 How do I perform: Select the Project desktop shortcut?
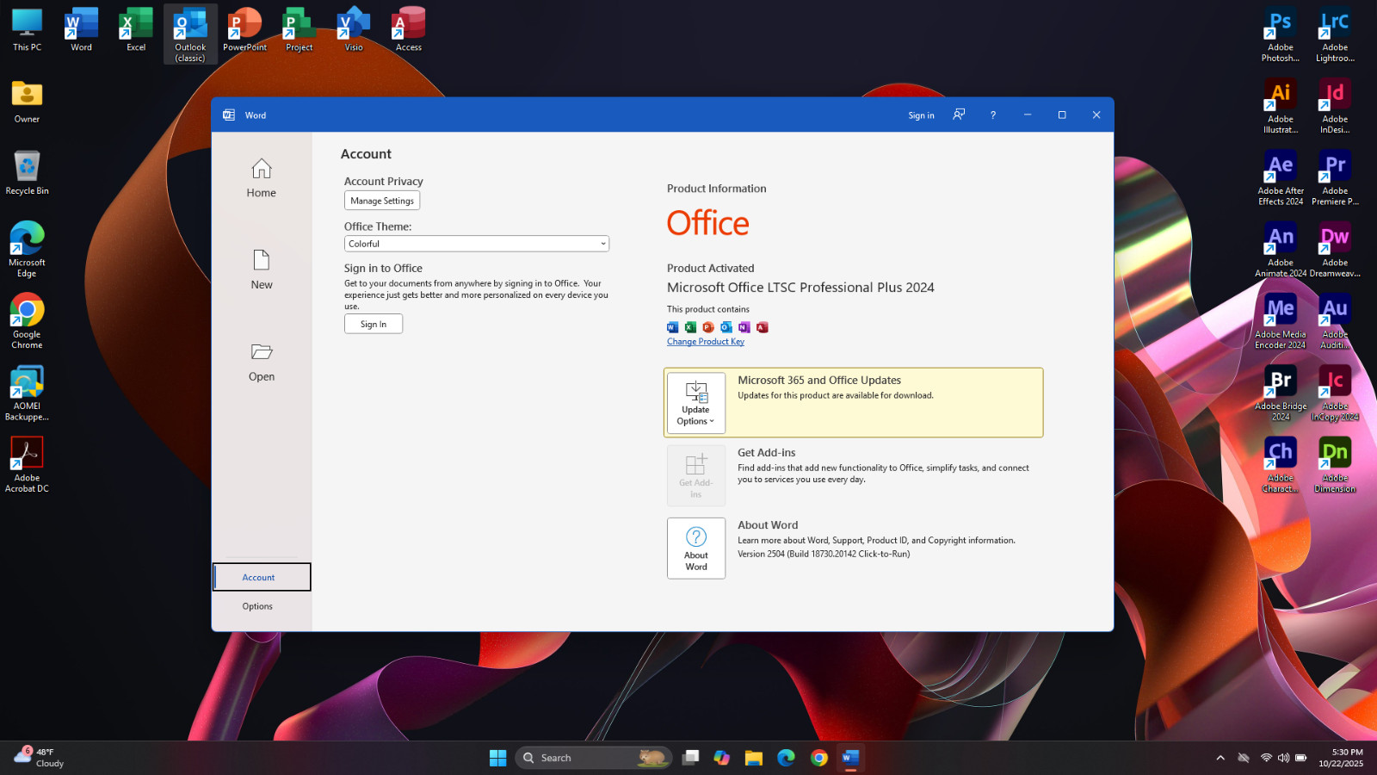click(299, 30)
